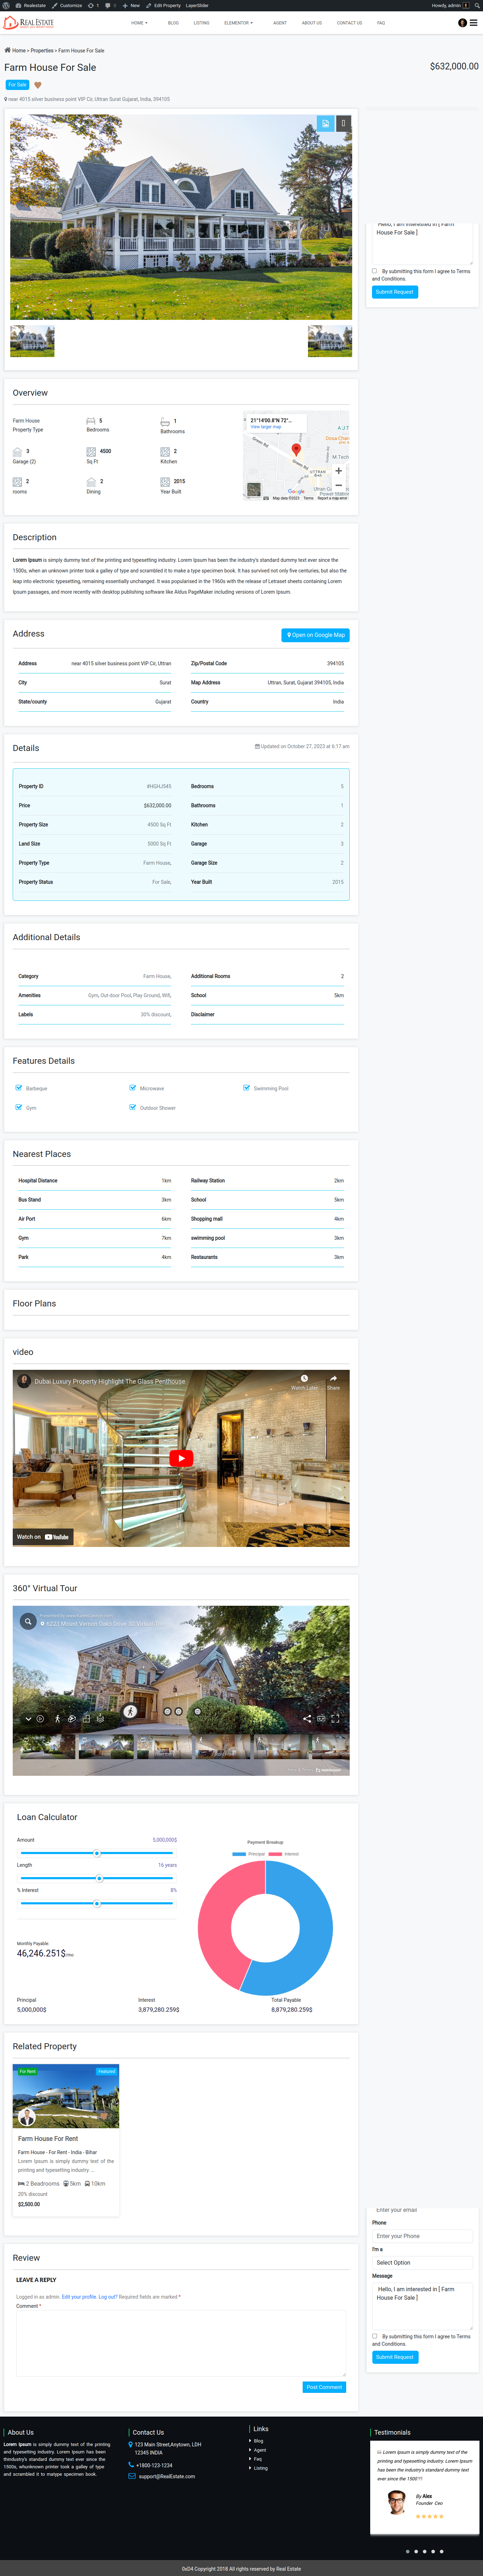Open the Farm House For Rent listing title

coord(48,2138)
